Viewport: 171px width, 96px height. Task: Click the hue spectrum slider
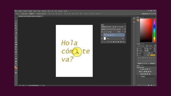(154, 30)
